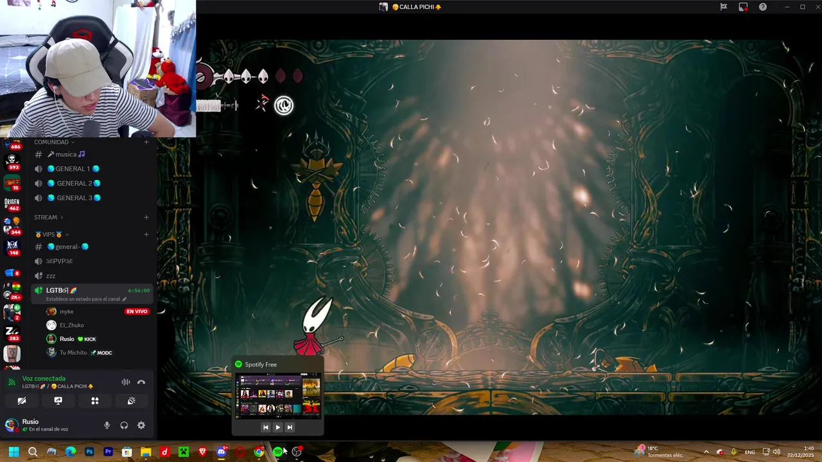
Task: Open File Explorer from the taskbar
Action: point(146,452)
